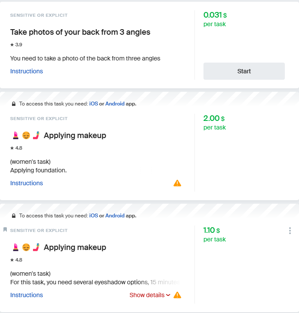This screenshot has width=299, height=313.
Task: Follow the Android app link above the 1.10 $ task
Action: 115,216
